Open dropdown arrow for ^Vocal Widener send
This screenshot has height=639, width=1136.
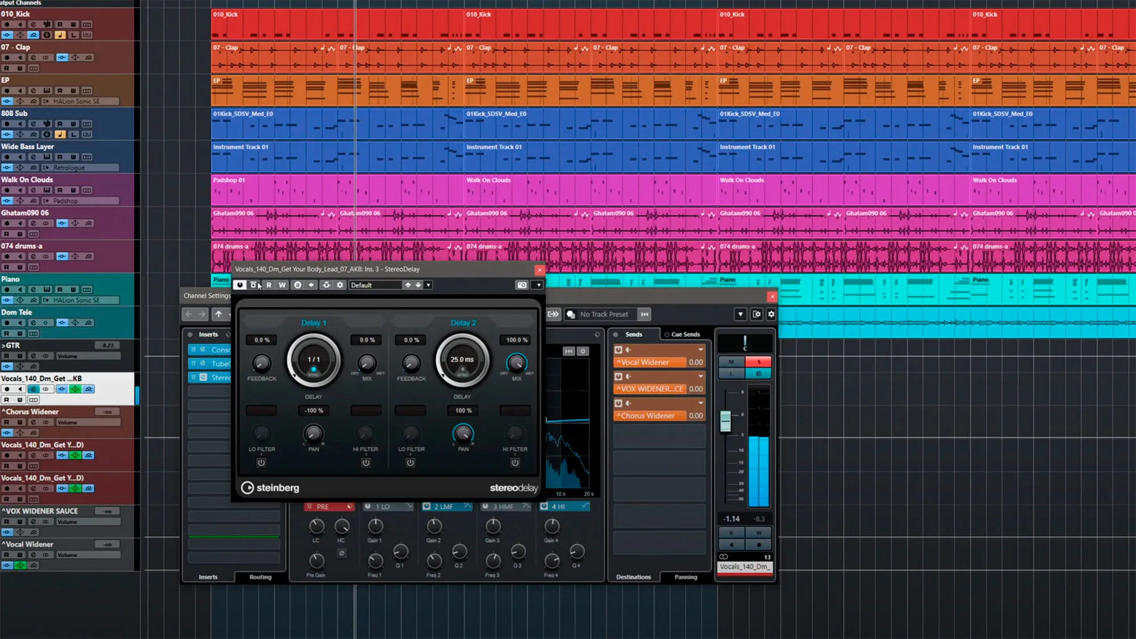click(x=700, y=350)
